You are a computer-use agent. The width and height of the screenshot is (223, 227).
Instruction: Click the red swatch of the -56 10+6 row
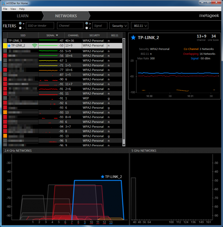tap(5, 56)
